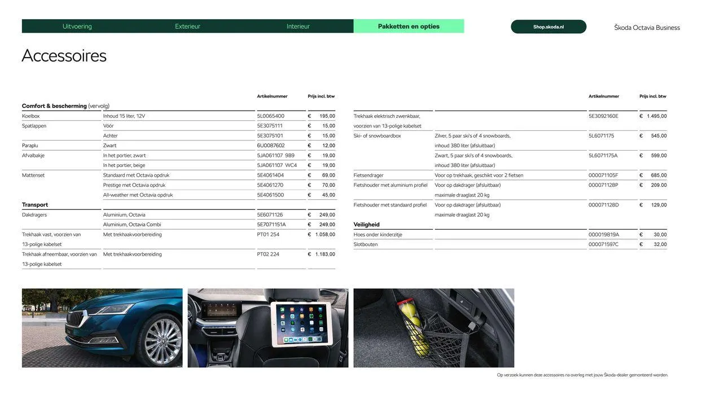Click the tablet holder interior photo
The height and width of the screenshot is (395, 702).
click(268, 327)
